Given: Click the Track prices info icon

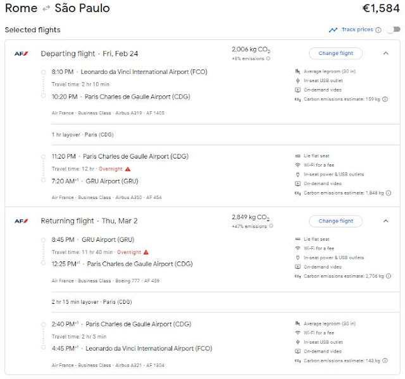Looking at the screenshot, I should pos(378,30).
